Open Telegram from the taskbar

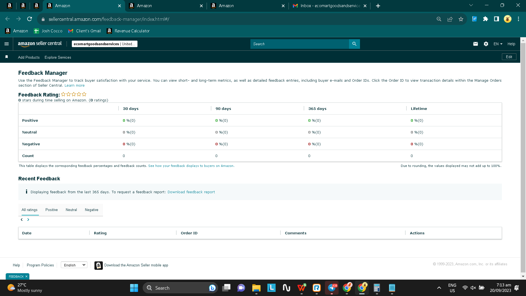point(332,288)
